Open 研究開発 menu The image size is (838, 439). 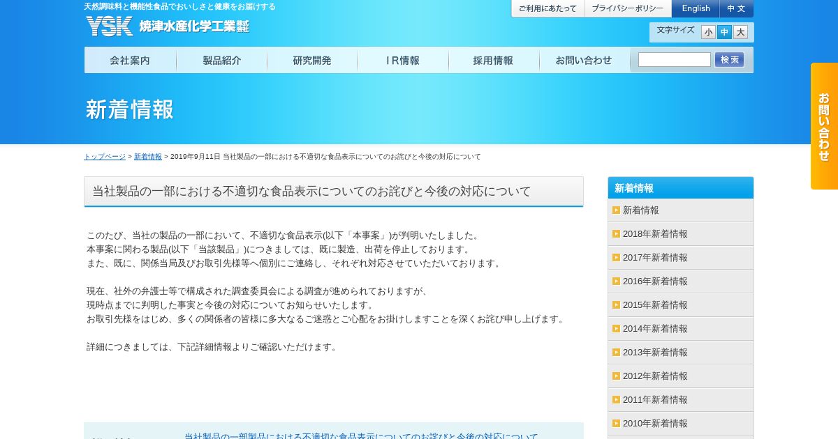click(312, 60)
